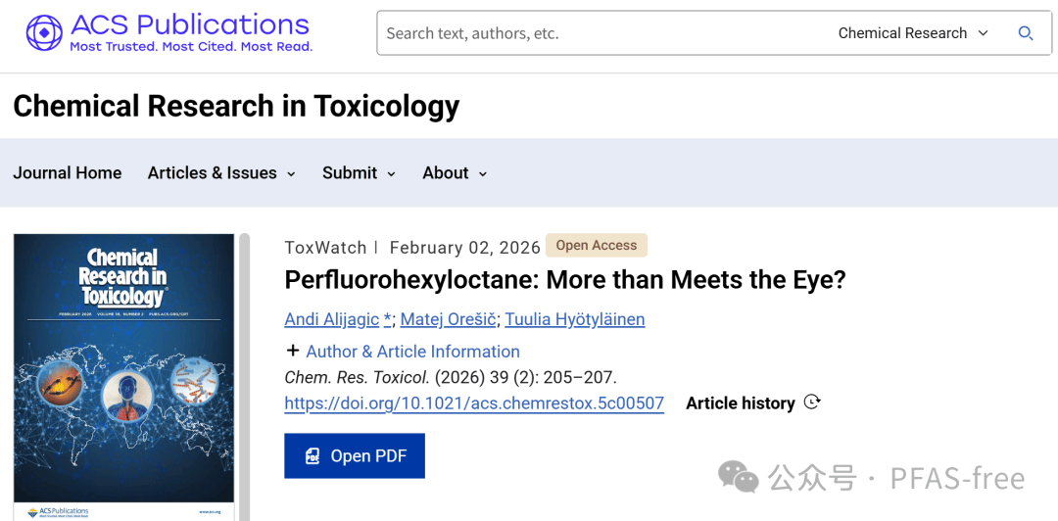Click the Open Access badge
The width and height of the screenshot is (1058, 521).
[597, 246]
